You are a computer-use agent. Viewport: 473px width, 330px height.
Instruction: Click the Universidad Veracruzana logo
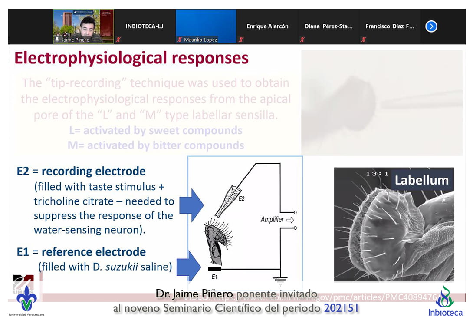(26, 300)
